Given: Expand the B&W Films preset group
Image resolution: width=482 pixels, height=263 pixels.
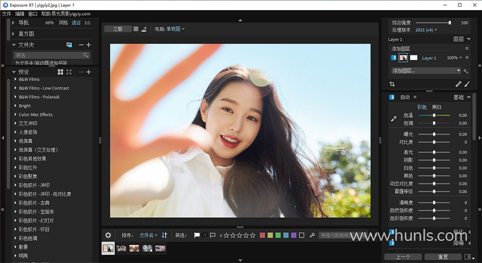Looking at the screenshot, I should 16,79.
